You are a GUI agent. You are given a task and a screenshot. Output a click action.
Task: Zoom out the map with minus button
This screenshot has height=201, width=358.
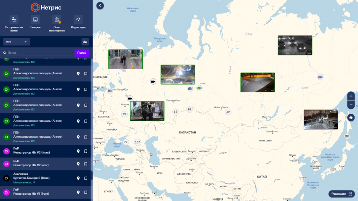351,105
